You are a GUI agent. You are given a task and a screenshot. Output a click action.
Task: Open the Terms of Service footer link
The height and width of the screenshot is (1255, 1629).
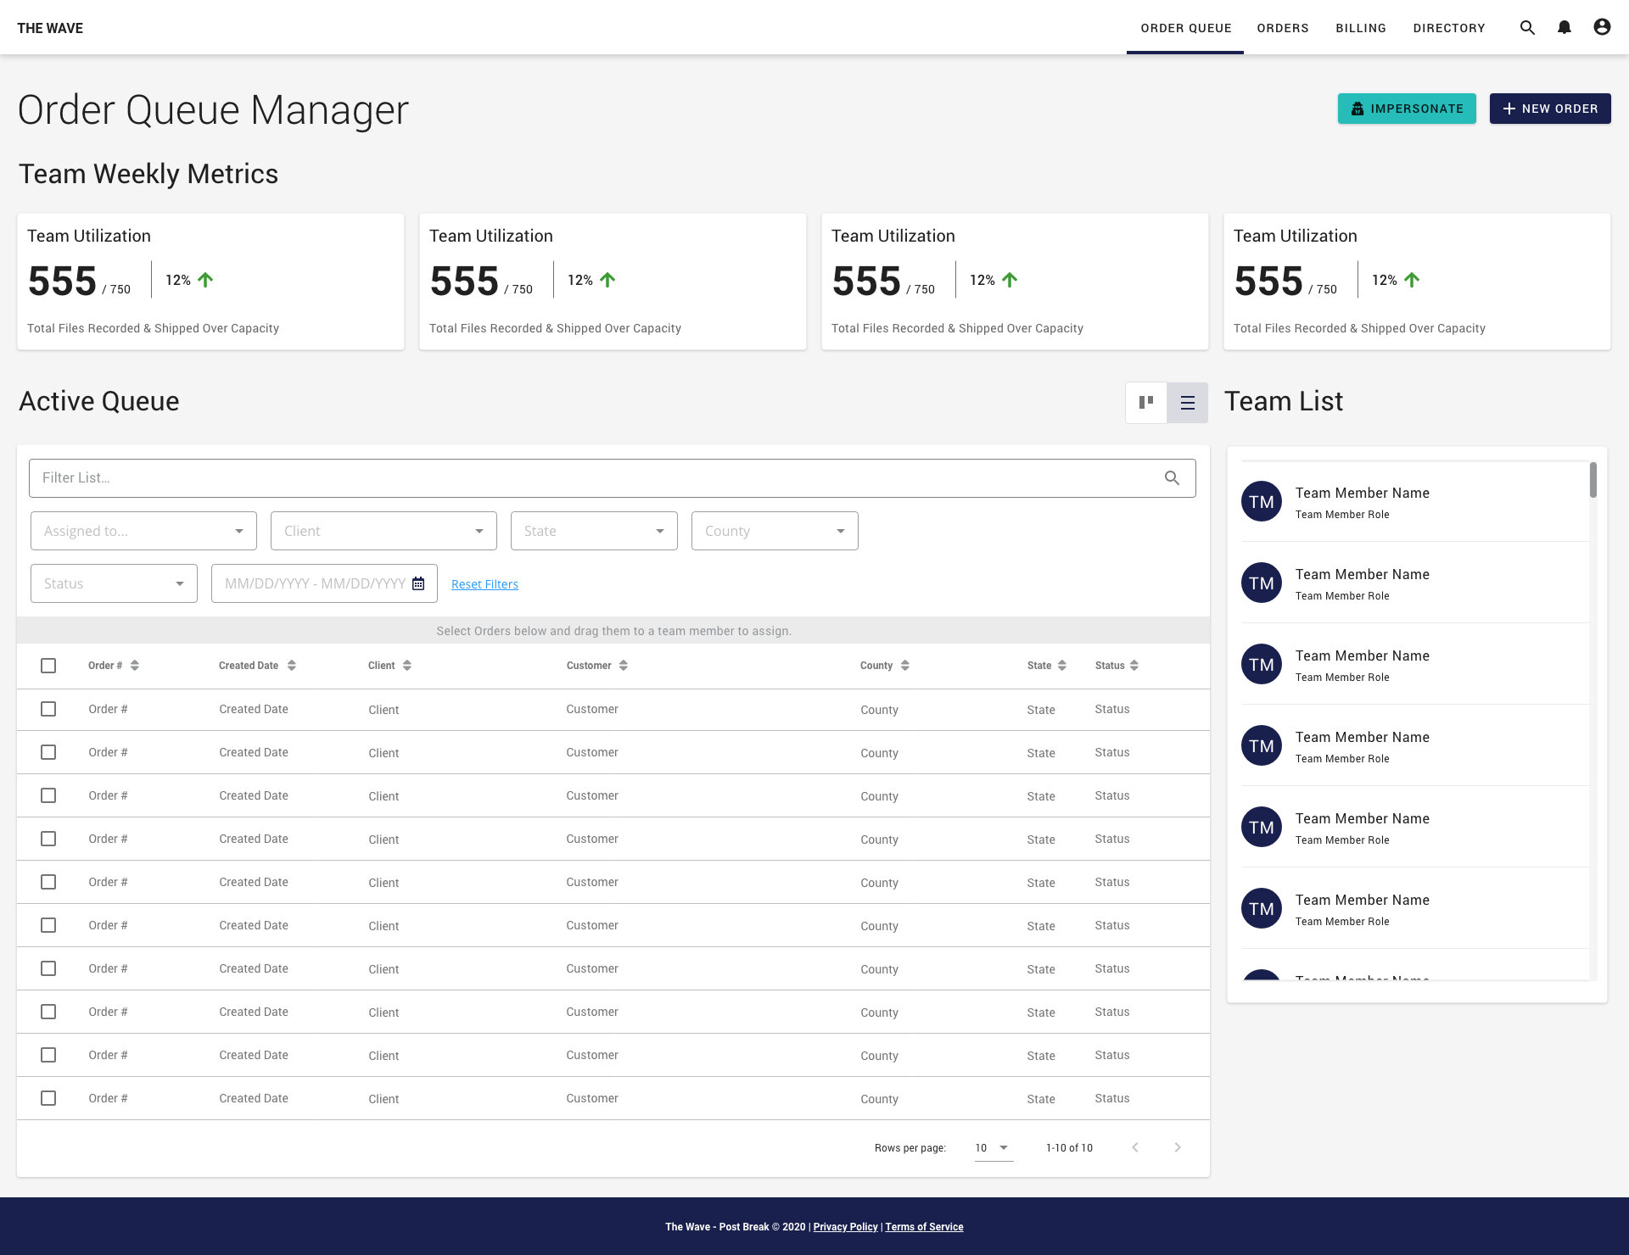click(x=924, y=1227)
